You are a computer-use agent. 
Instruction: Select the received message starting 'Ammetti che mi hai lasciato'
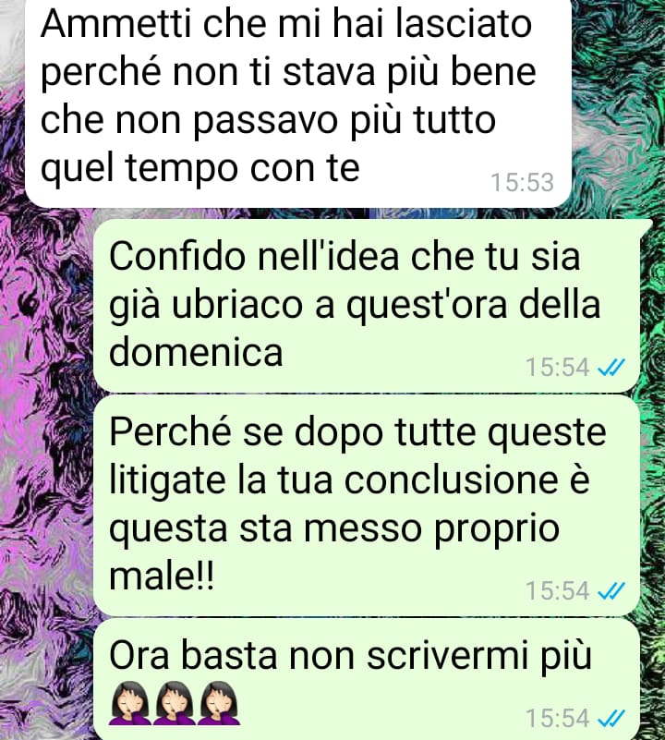click(298, 102)
